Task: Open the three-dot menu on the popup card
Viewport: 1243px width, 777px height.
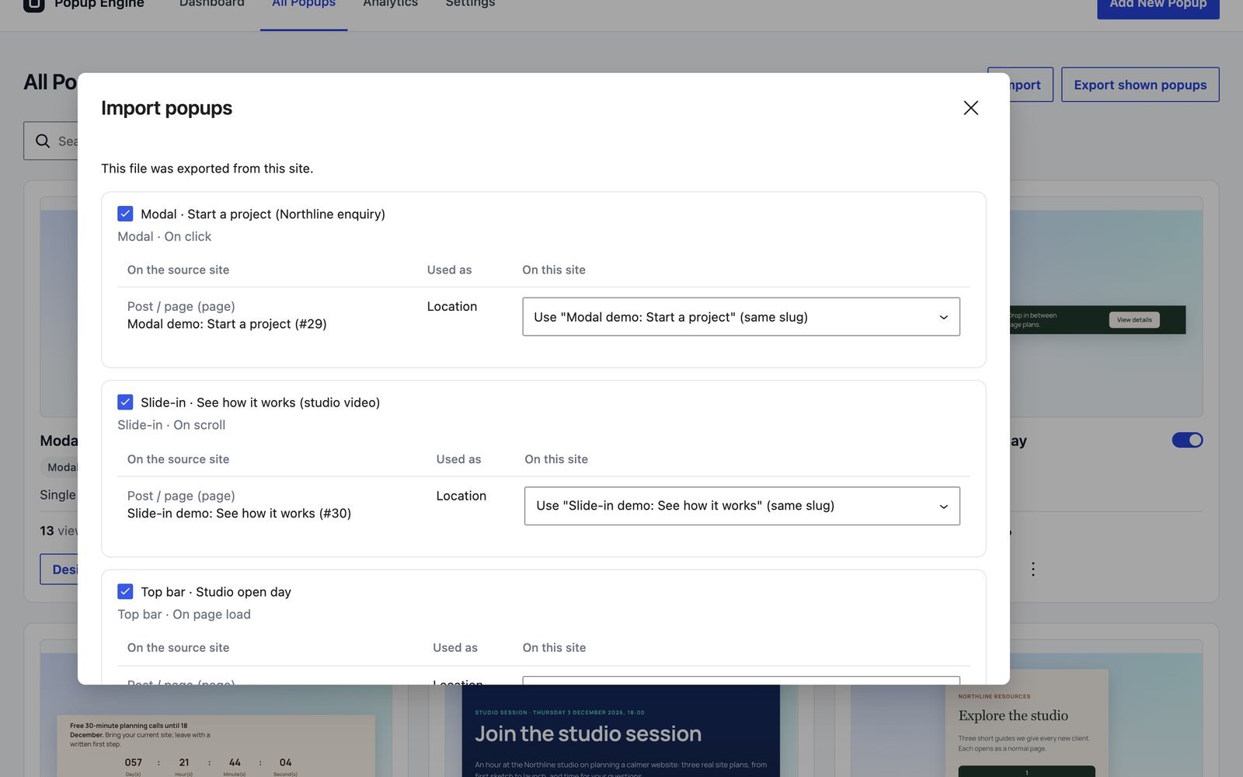Action: click(x=1032, y=570)
